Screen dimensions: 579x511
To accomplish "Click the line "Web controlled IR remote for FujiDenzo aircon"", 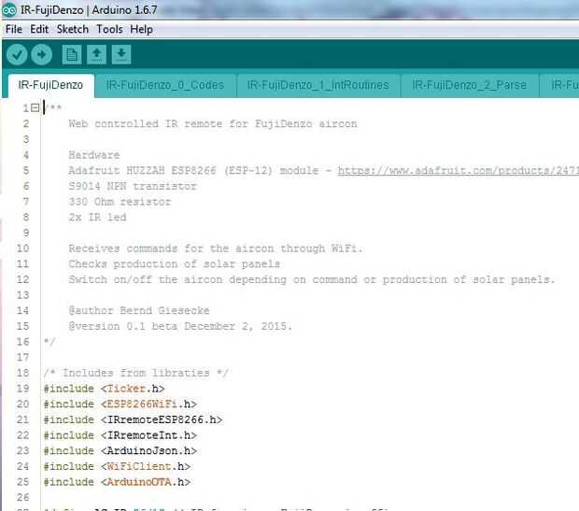I will [x=213, y=123].
